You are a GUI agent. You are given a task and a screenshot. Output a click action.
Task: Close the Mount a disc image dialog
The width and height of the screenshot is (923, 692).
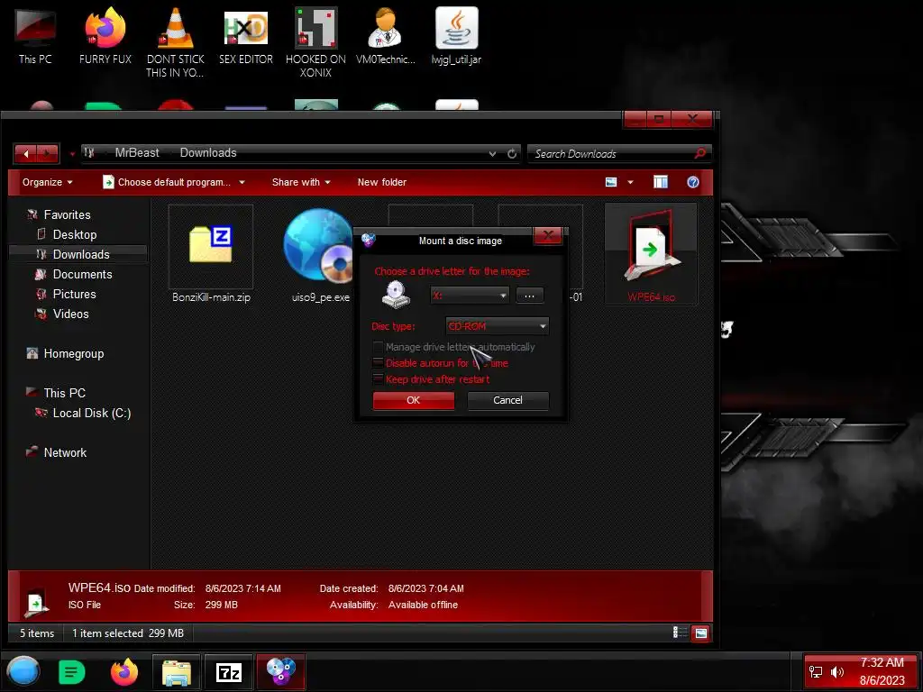548,237
